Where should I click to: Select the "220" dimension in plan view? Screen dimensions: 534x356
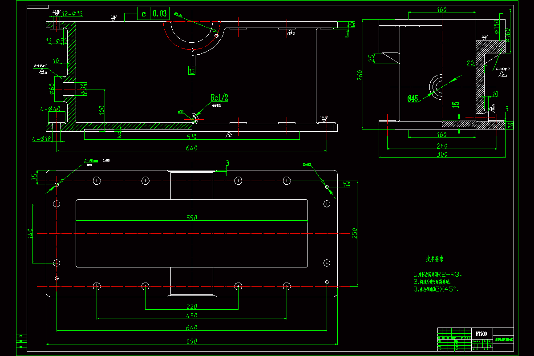point(192,306)
